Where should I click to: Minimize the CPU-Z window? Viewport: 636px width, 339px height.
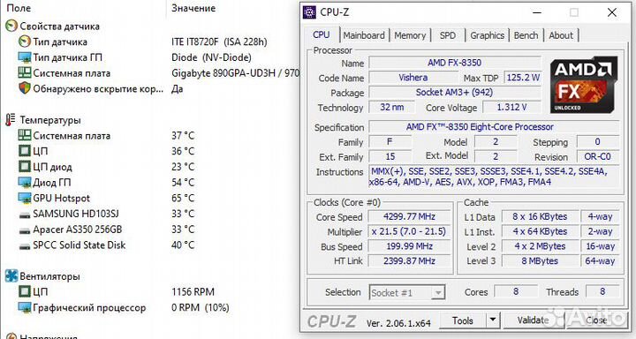coord(537,12)
